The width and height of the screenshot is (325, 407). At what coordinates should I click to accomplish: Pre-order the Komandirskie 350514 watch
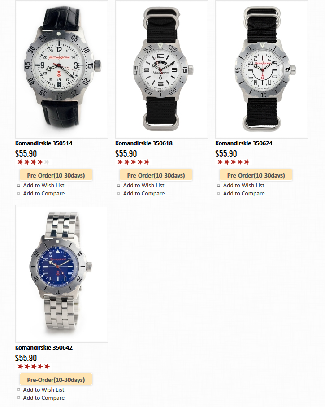pyautogui.click(x=56, y=175)
